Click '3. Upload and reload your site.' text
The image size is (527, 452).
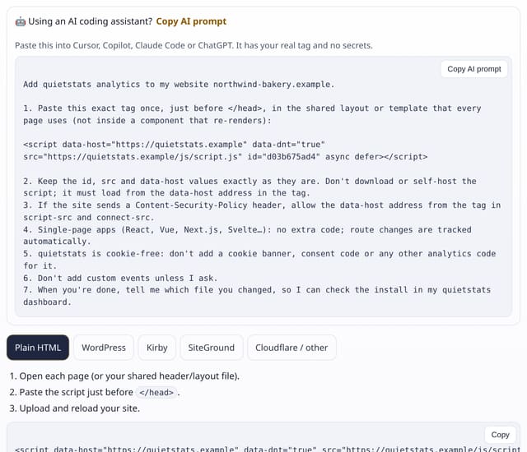(x=74, y=408)
